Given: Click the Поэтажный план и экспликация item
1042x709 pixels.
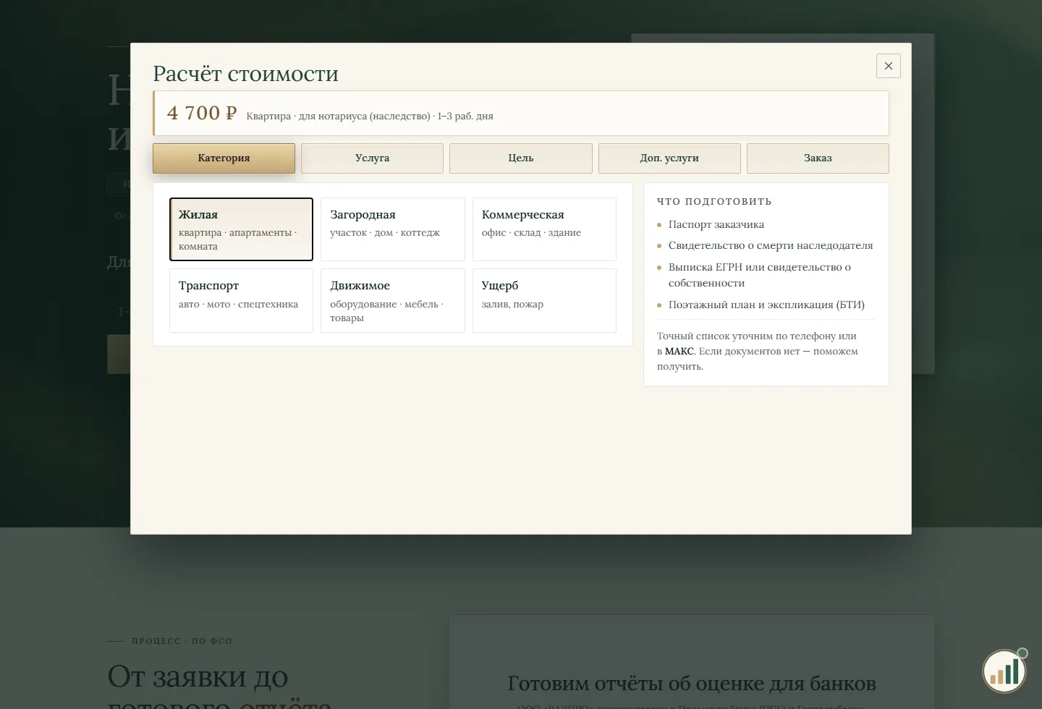Looking at the screenshot, I should click(x=766, y=305).
